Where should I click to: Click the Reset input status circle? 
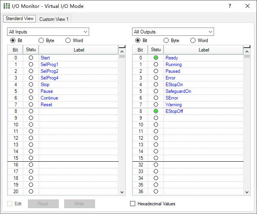pos(31,105)
